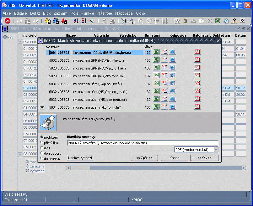The width and height of the screenshot is (253, 206).
Task: Select report row Inv.seznam účet. (jako formulář)
Action: [97, 107]
